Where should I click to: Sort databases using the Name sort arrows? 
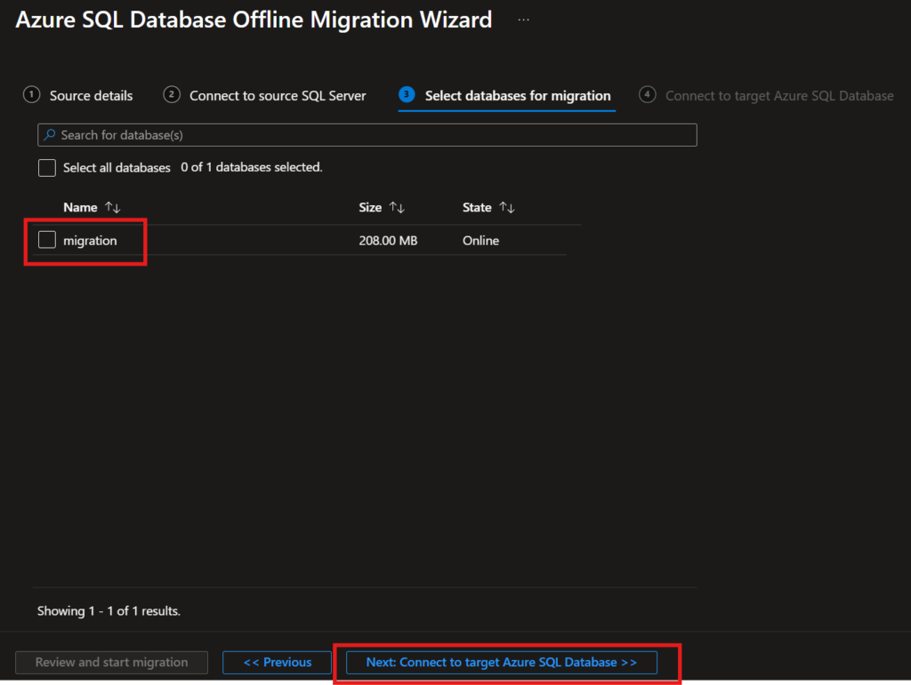pos(112,207)
